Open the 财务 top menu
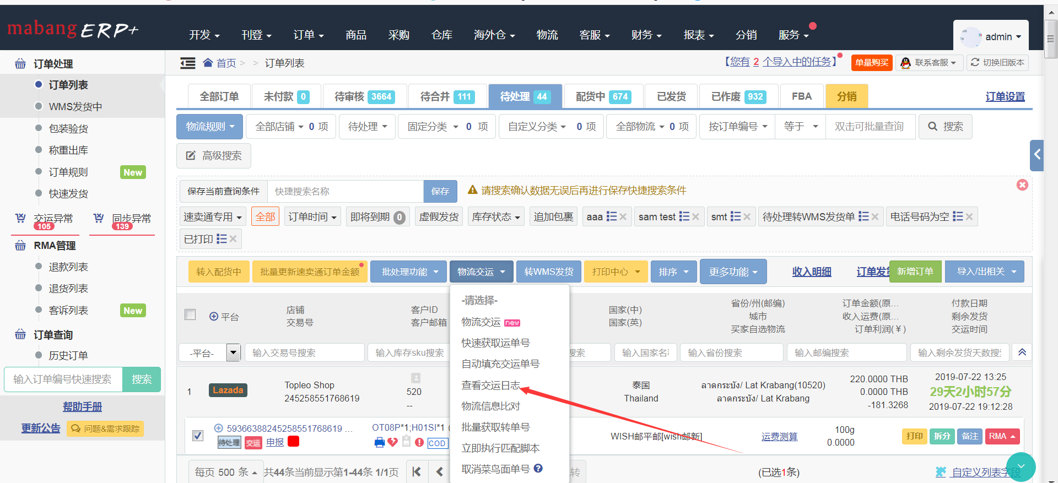This screenshot has height=483, width=1058. (x=646, y=35)
